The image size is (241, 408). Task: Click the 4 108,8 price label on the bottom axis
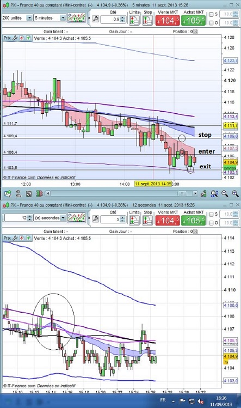pos(230,305)
